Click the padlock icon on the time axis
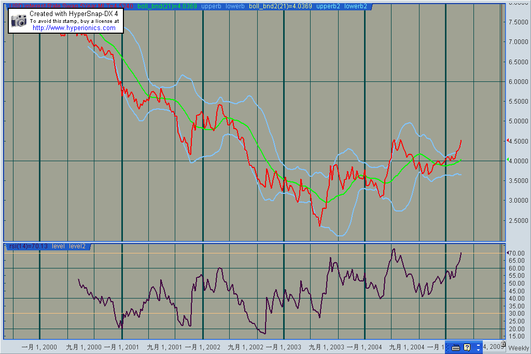The width and height of the screenshot is (531, 354). pos(502,344)
